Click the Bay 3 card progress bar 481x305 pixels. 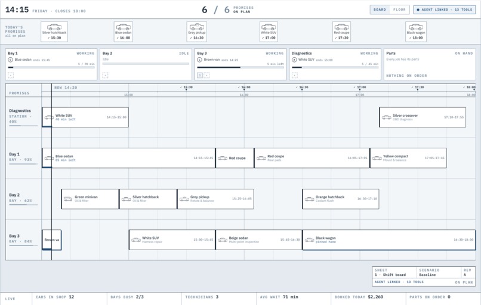tap(240, 67)
